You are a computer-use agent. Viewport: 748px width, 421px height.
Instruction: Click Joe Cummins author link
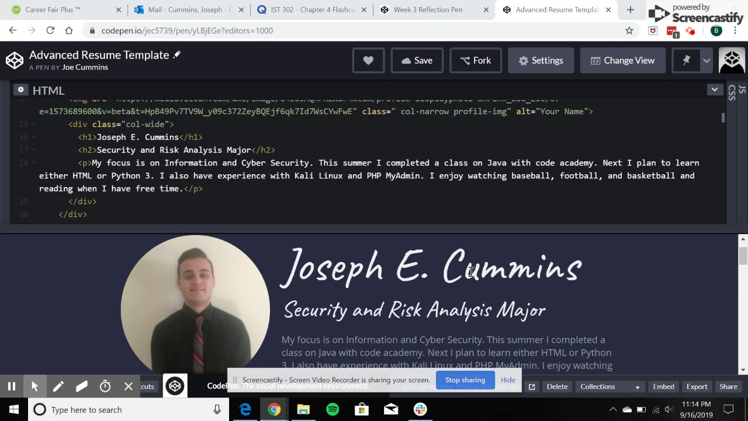pyautogui.click(x=85, y=67)
